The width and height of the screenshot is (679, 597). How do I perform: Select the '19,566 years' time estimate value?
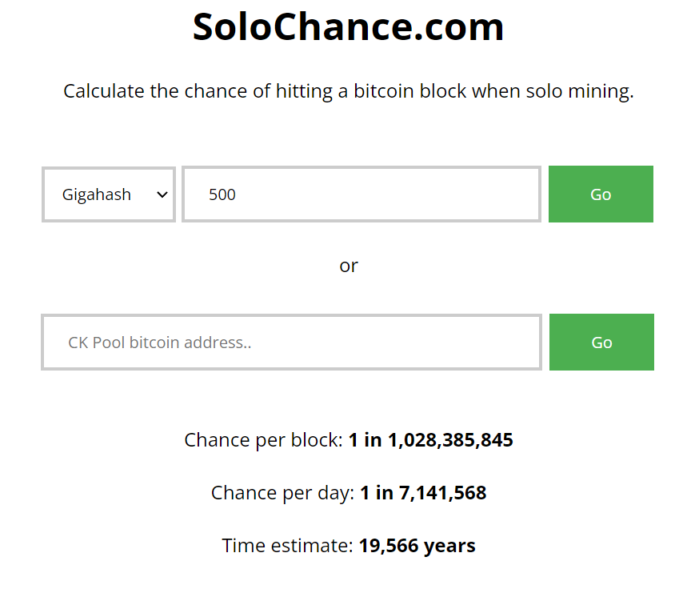(417, 546)
